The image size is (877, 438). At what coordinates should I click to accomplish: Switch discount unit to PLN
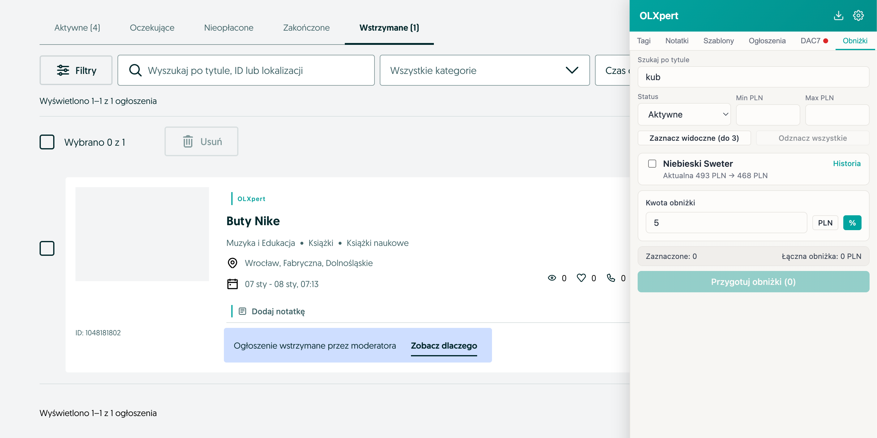tap(825, 222)
